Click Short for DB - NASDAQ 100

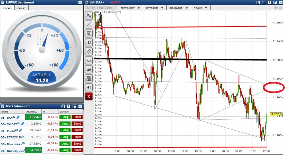(x=77, y=150)
